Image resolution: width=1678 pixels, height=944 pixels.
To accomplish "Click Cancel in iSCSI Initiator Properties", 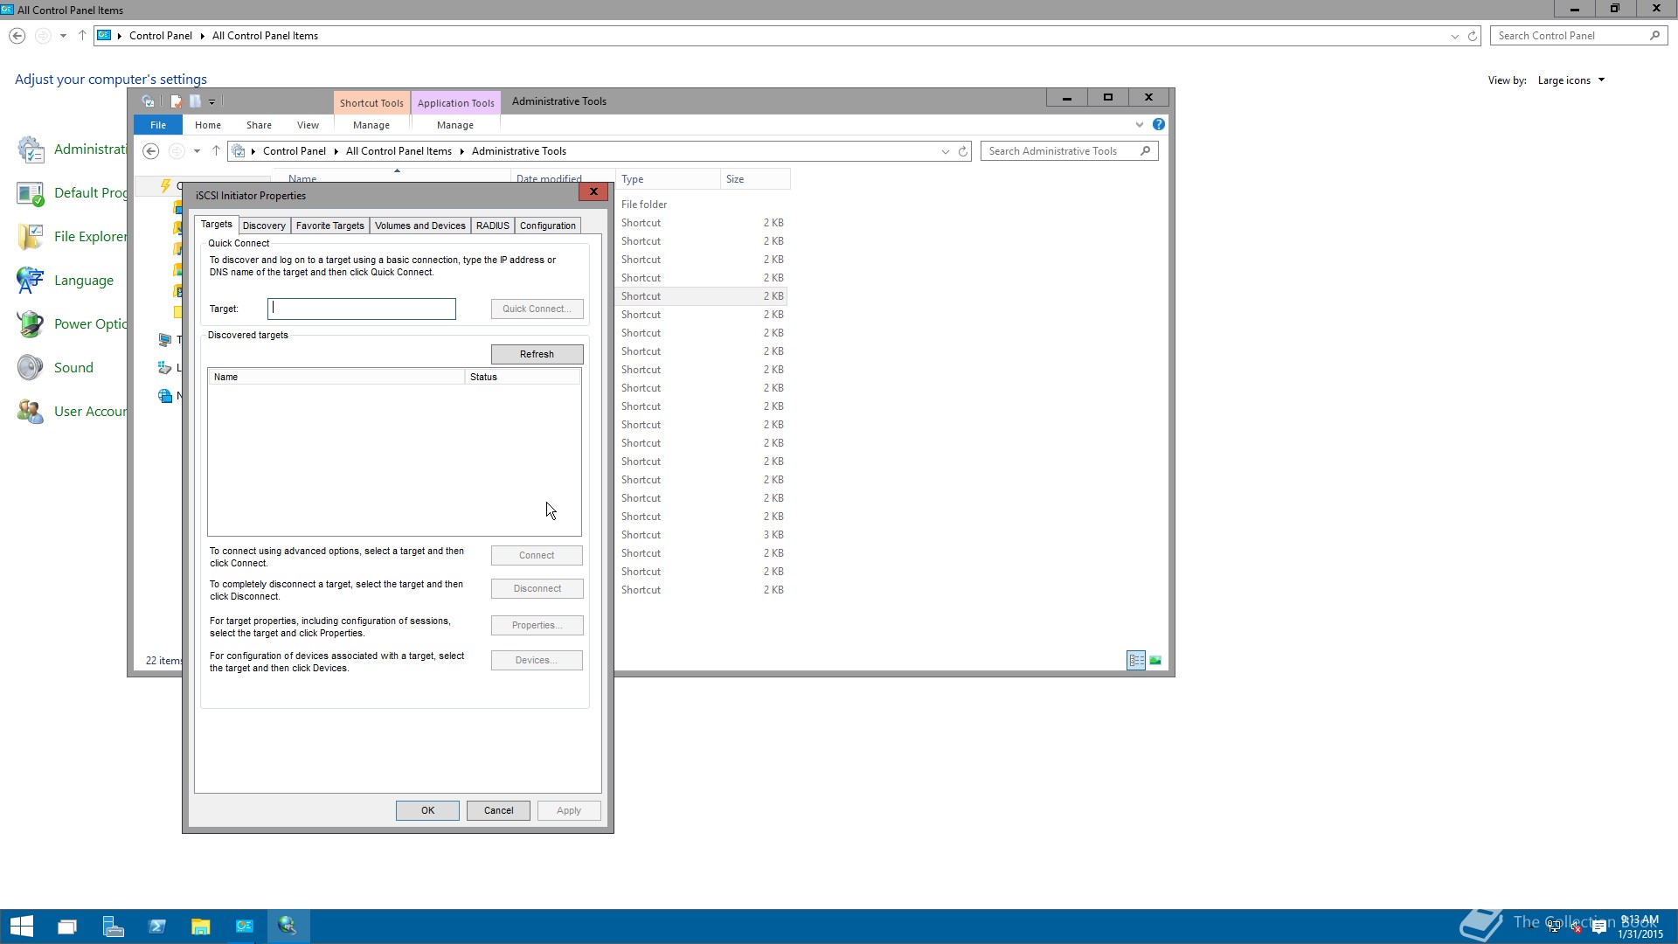I will point(499,810).
